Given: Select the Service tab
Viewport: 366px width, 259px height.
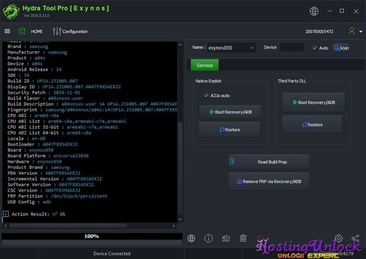Looking at the screenshot, I should tap(205, 65).
